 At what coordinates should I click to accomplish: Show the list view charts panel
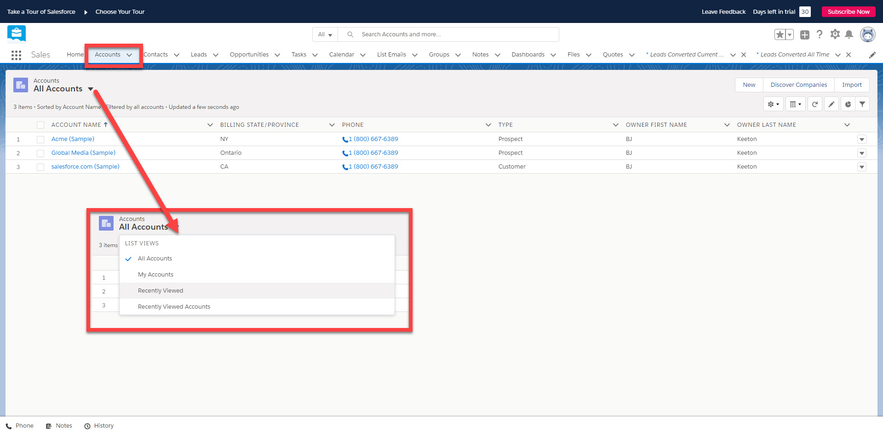[848, 104]
